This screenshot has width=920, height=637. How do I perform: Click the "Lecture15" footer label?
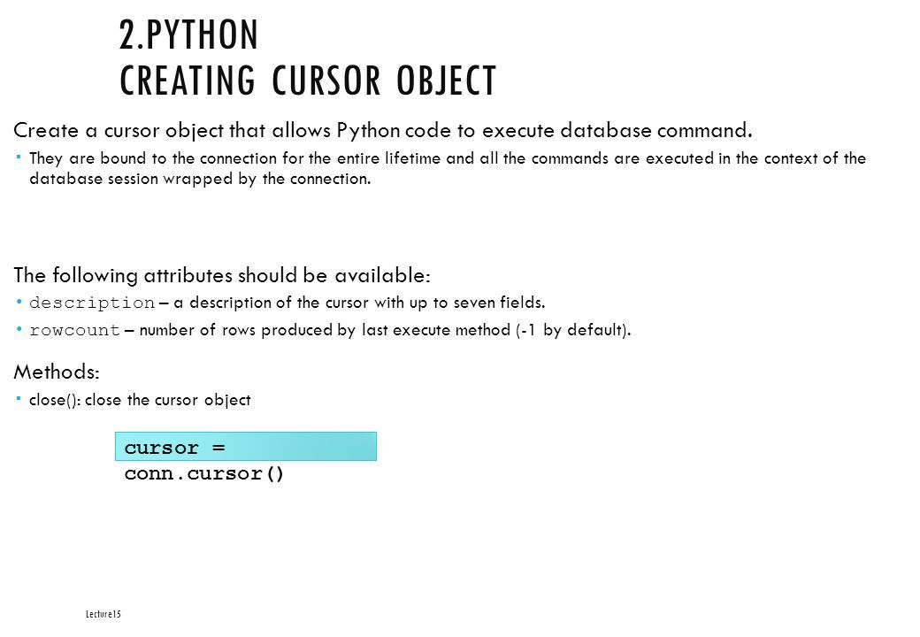click(103, 614)
